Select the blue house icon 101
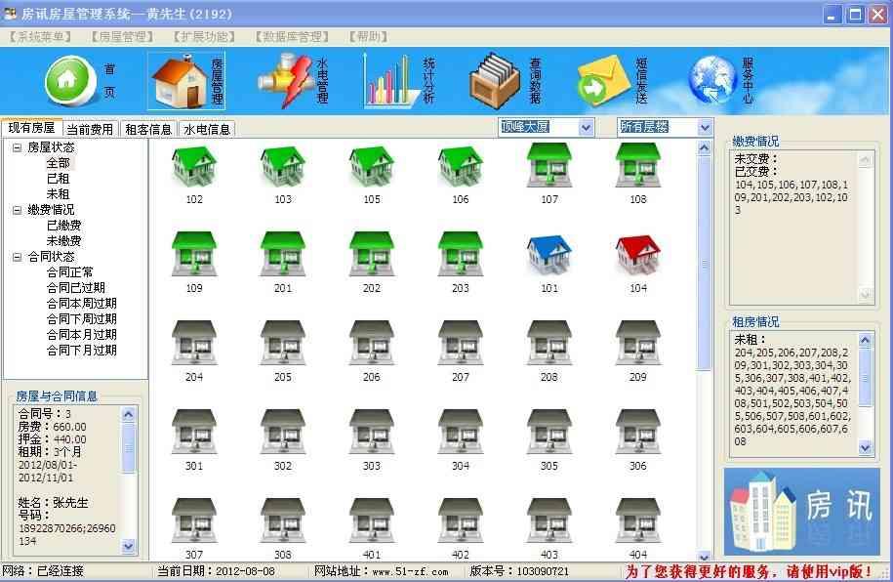This screenshot has width=893, height=582. pyautogui.click(x=549, y=255)
